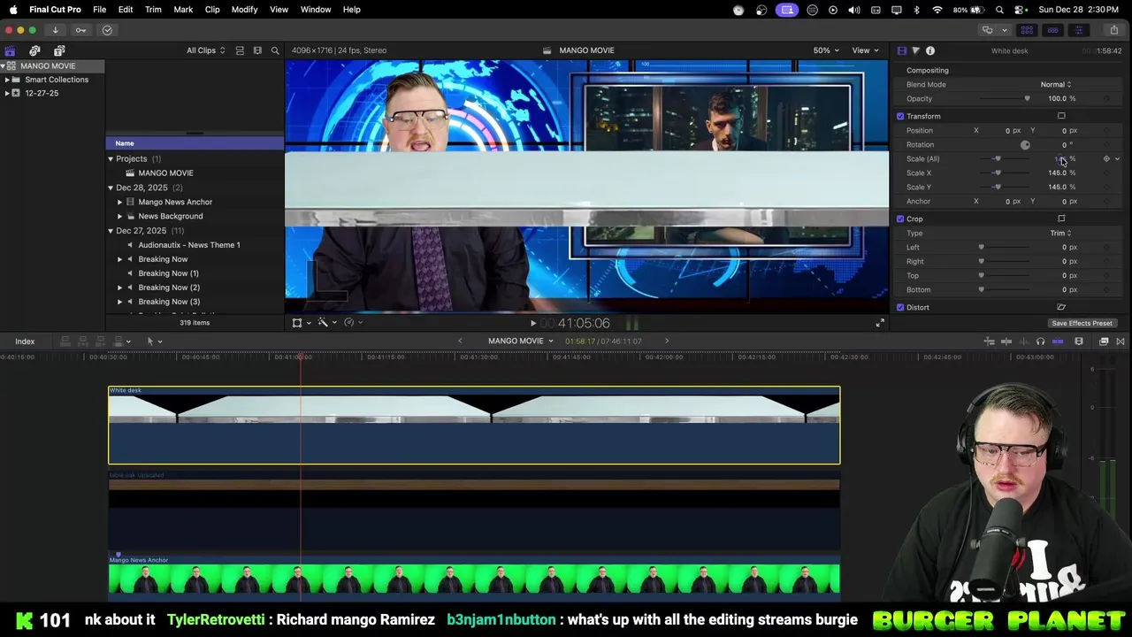
Task: Open the Blend Mode Normal dropdown
Action: pyautogui.click(x=1056, y=84)
